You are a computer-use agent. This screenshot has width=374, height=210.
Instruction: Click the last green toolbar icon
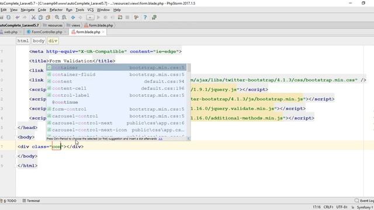point(154,17)
